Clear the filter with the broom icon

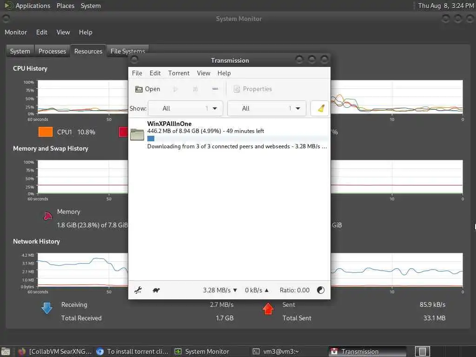[x=321, y=108]
